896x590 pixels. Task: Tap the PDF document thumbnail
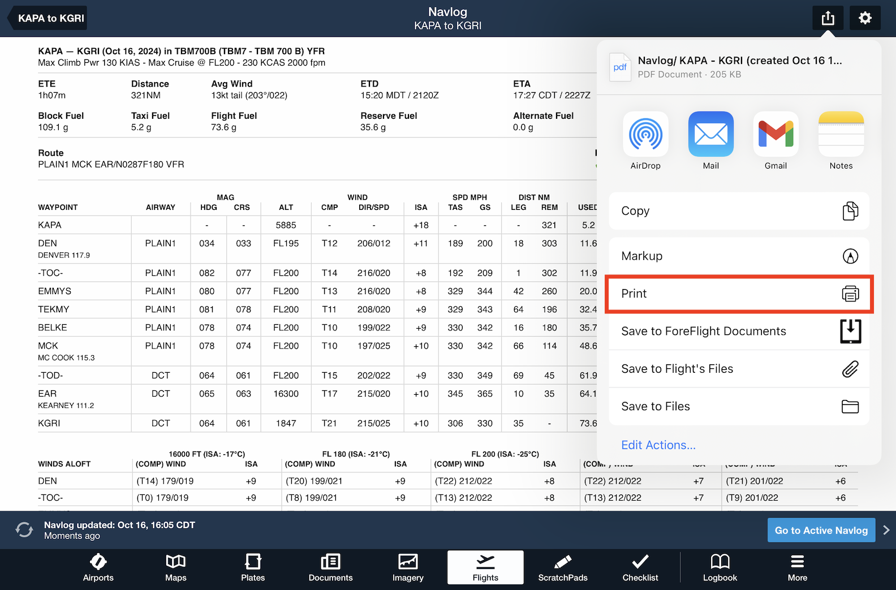pos(620,67)
